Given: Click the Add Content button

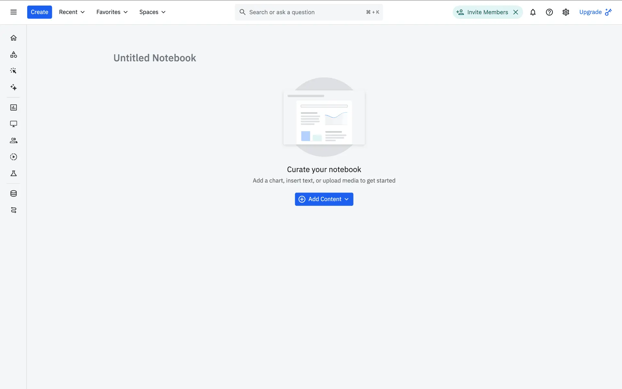Looking at the screenshot, I should tap(324, 199).
